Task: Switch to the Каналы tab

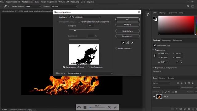Action: (162, 78)
